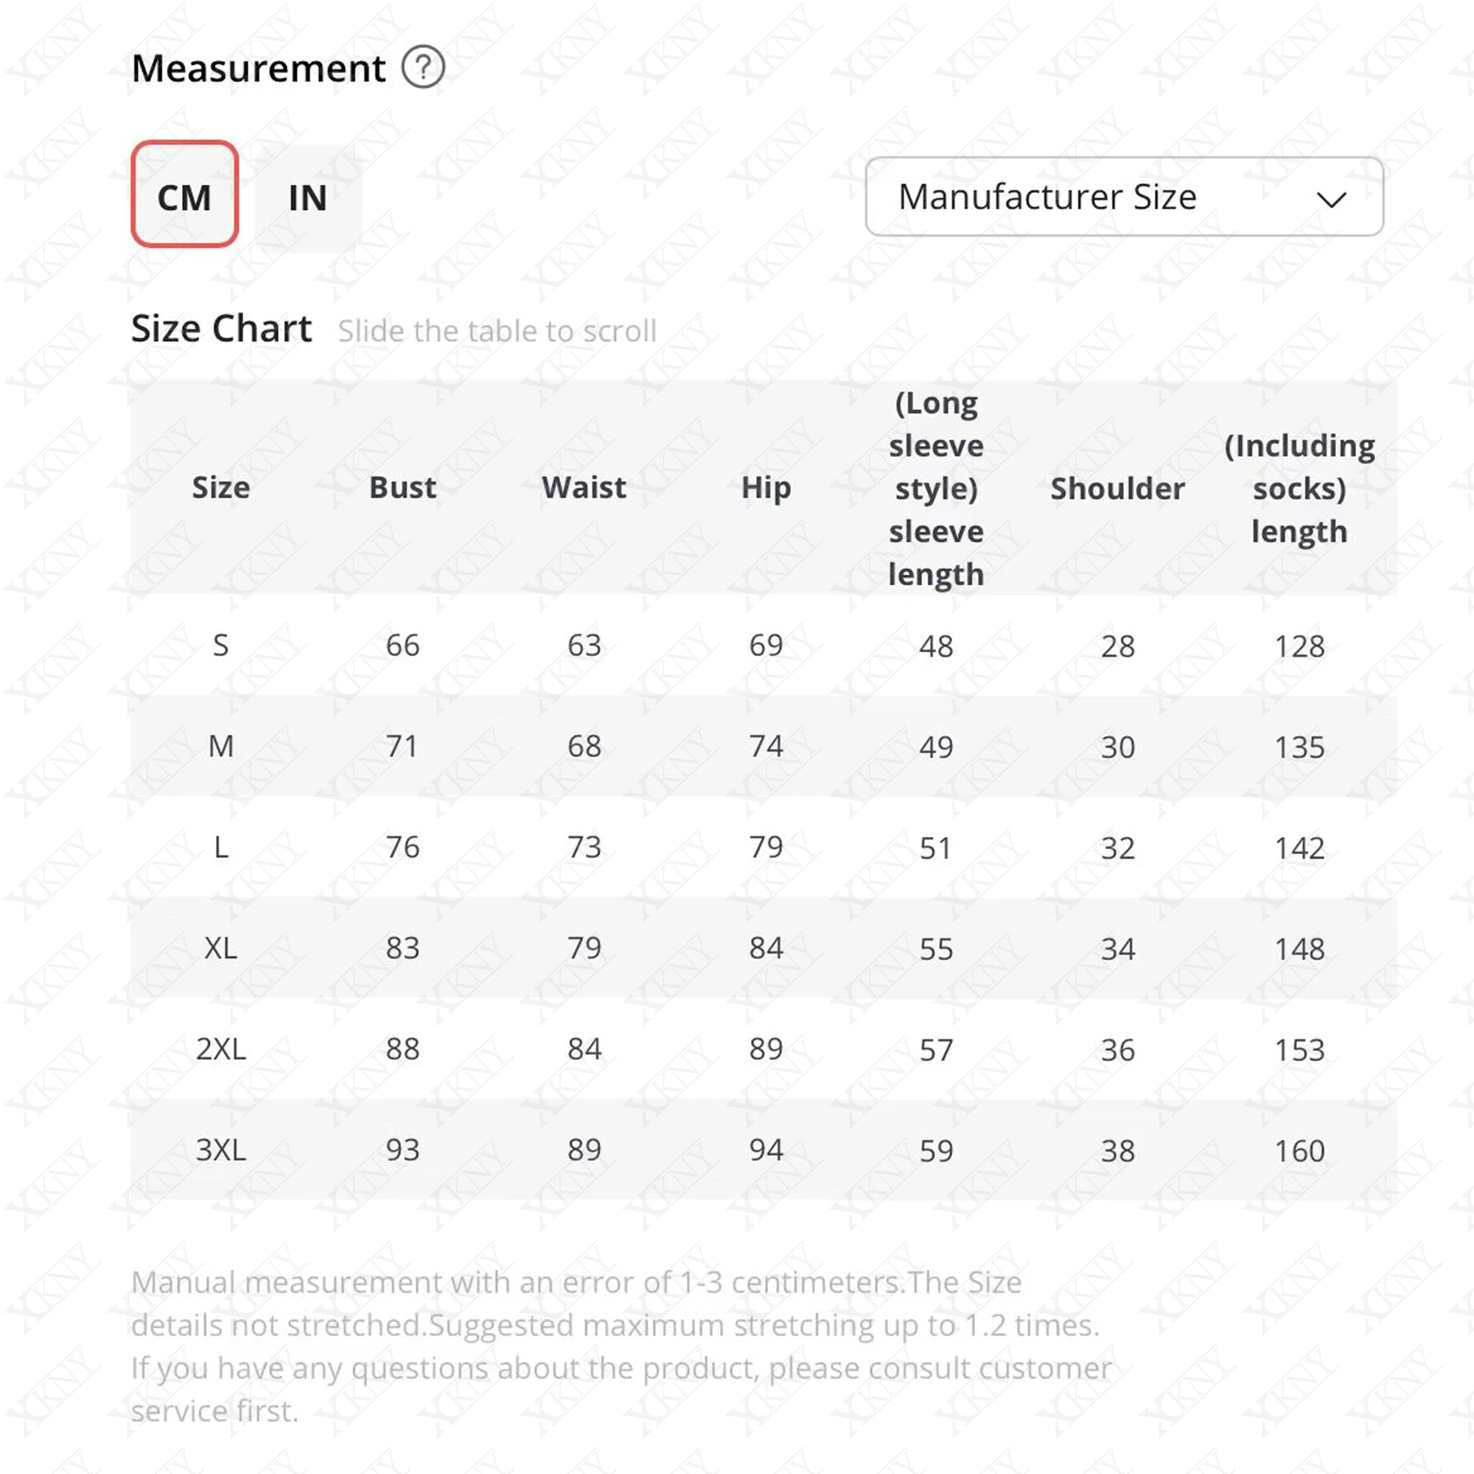Screen dimensions: 1474x1474
Task: Select the size S row
Action: click(x=221, y=646)
